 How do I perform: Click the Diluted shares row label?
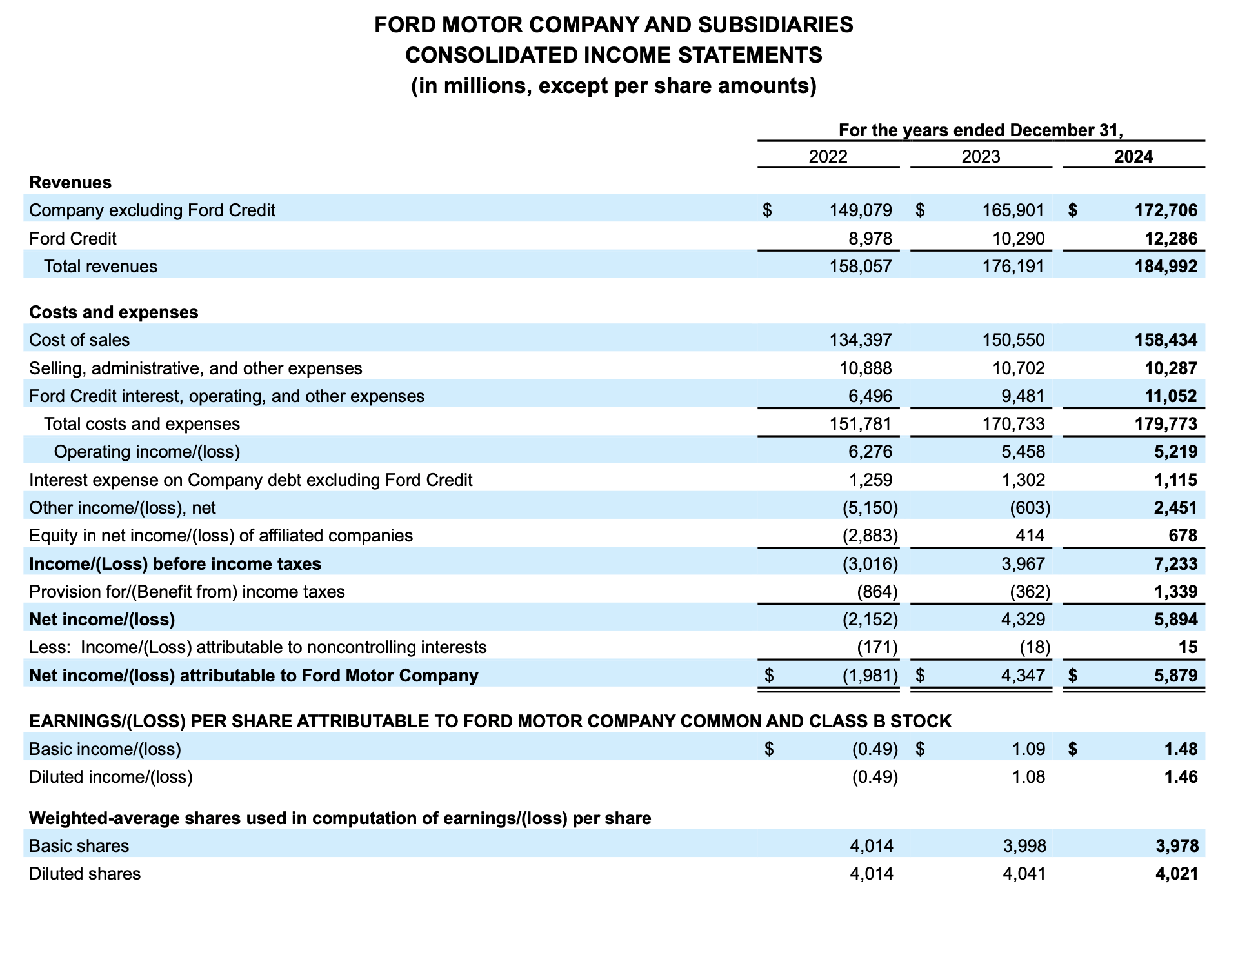[x=85, y=874]
